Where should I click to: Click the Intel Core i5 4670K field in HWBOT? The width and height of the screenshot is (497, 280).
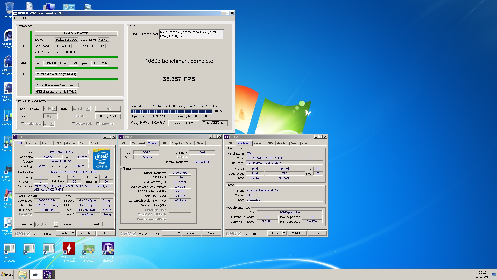coord(76,33)
